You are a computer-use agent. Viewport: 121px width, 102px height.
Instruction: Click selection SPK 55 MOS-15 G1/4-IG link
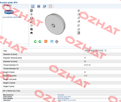[x=67, y=100]
